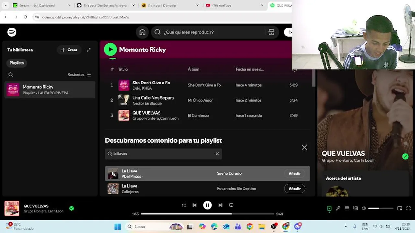Sort by the Título column header
This screenshot has width=415, height=233.
(123, 69)
